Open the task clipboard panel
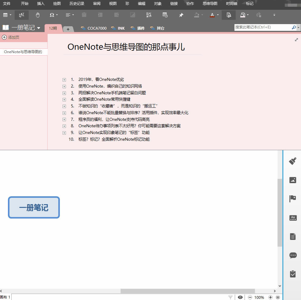Screen dimensions: 301x300 coord(293,274)
